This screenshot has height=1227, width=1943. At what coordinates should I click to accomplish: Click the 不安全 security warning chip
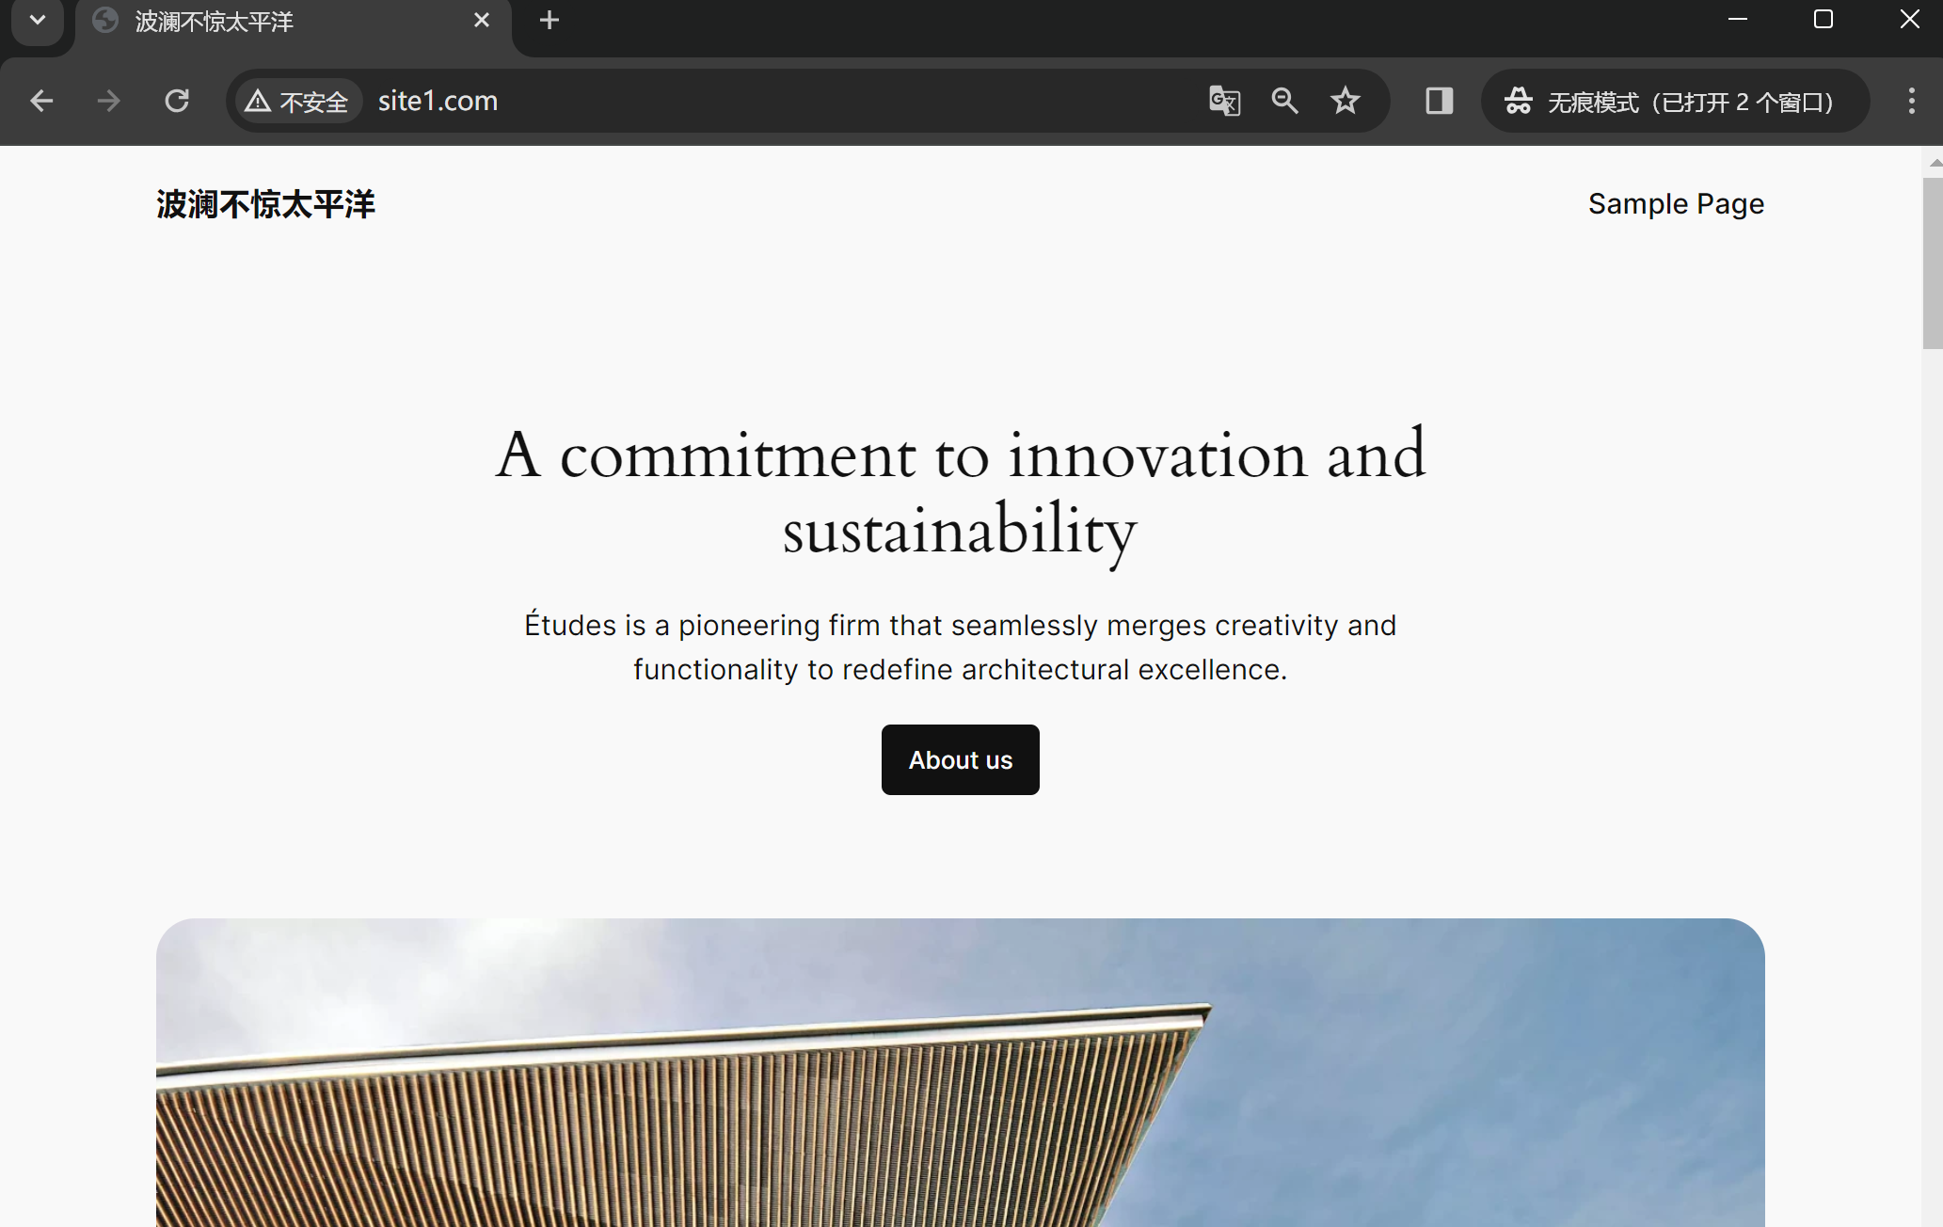click(296, 101)
